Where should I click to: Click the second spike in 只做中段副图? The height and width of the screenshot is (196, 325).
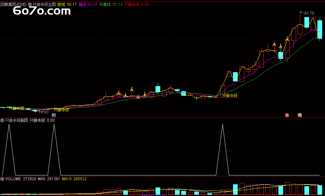point(54,150)
